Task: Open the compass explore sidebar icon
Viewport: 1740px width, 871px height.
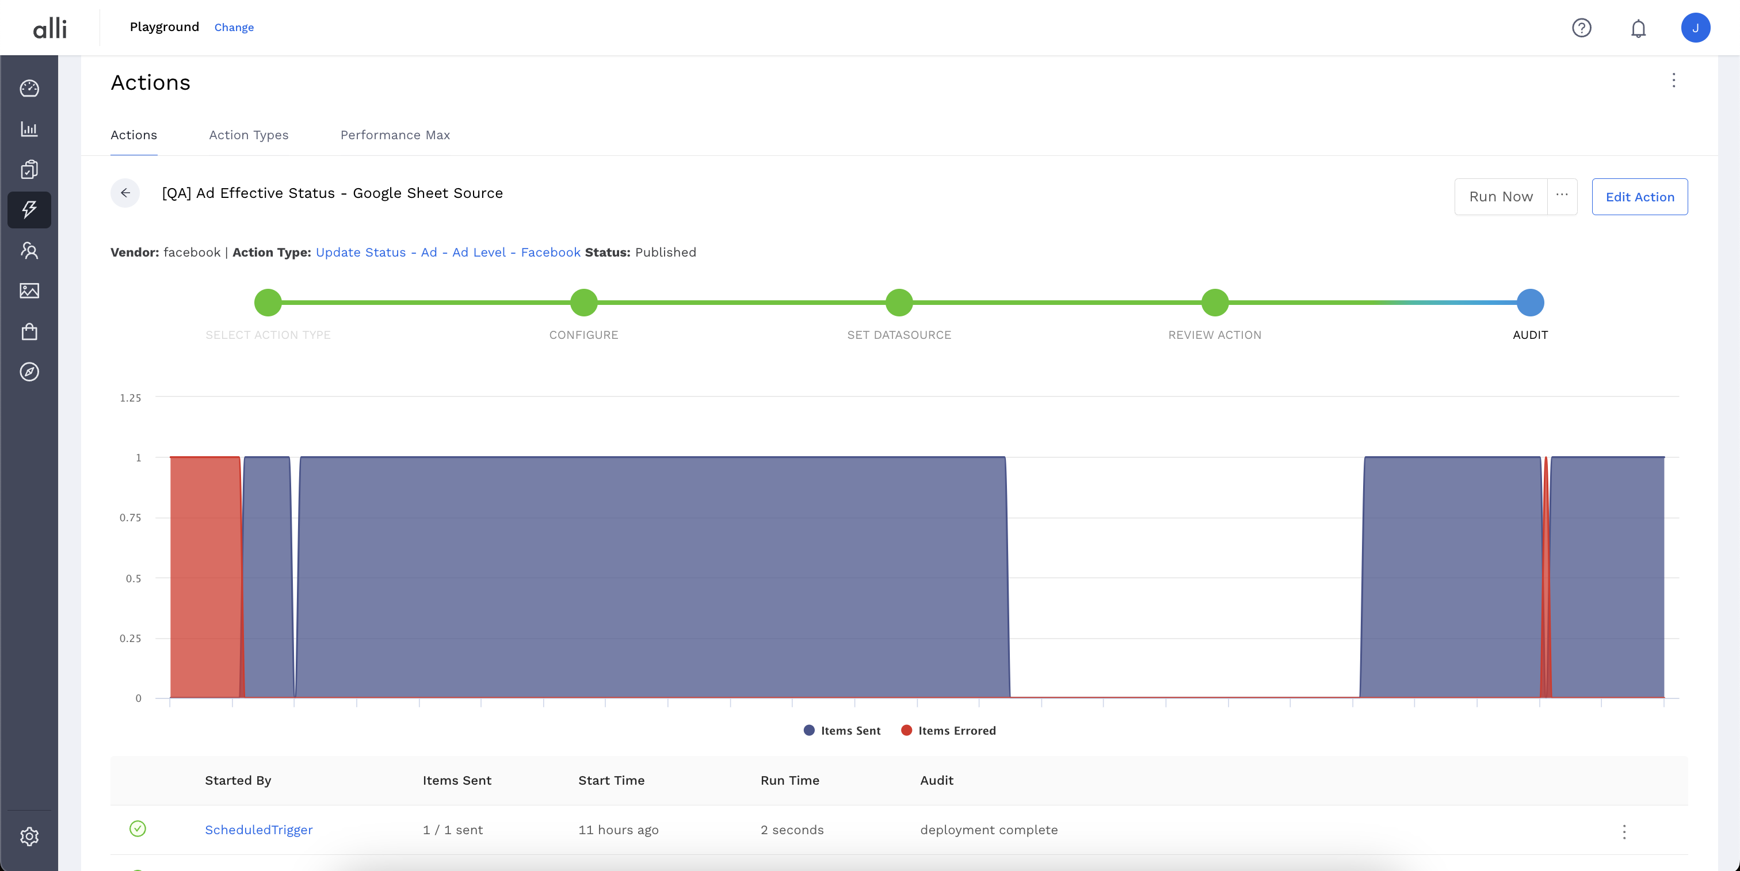Action: [x=29, y=372]
